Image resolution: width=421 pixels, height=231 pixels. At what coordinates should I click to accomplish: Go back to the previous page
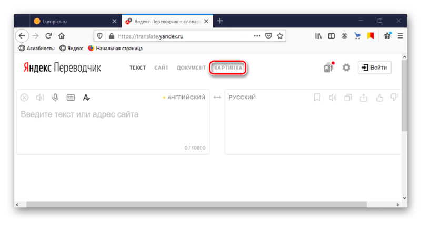point(22,36)
